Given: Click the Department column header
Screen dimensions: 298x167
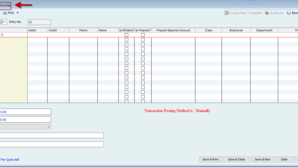Looking at the screenshot, I should click(x=264, y=30).
